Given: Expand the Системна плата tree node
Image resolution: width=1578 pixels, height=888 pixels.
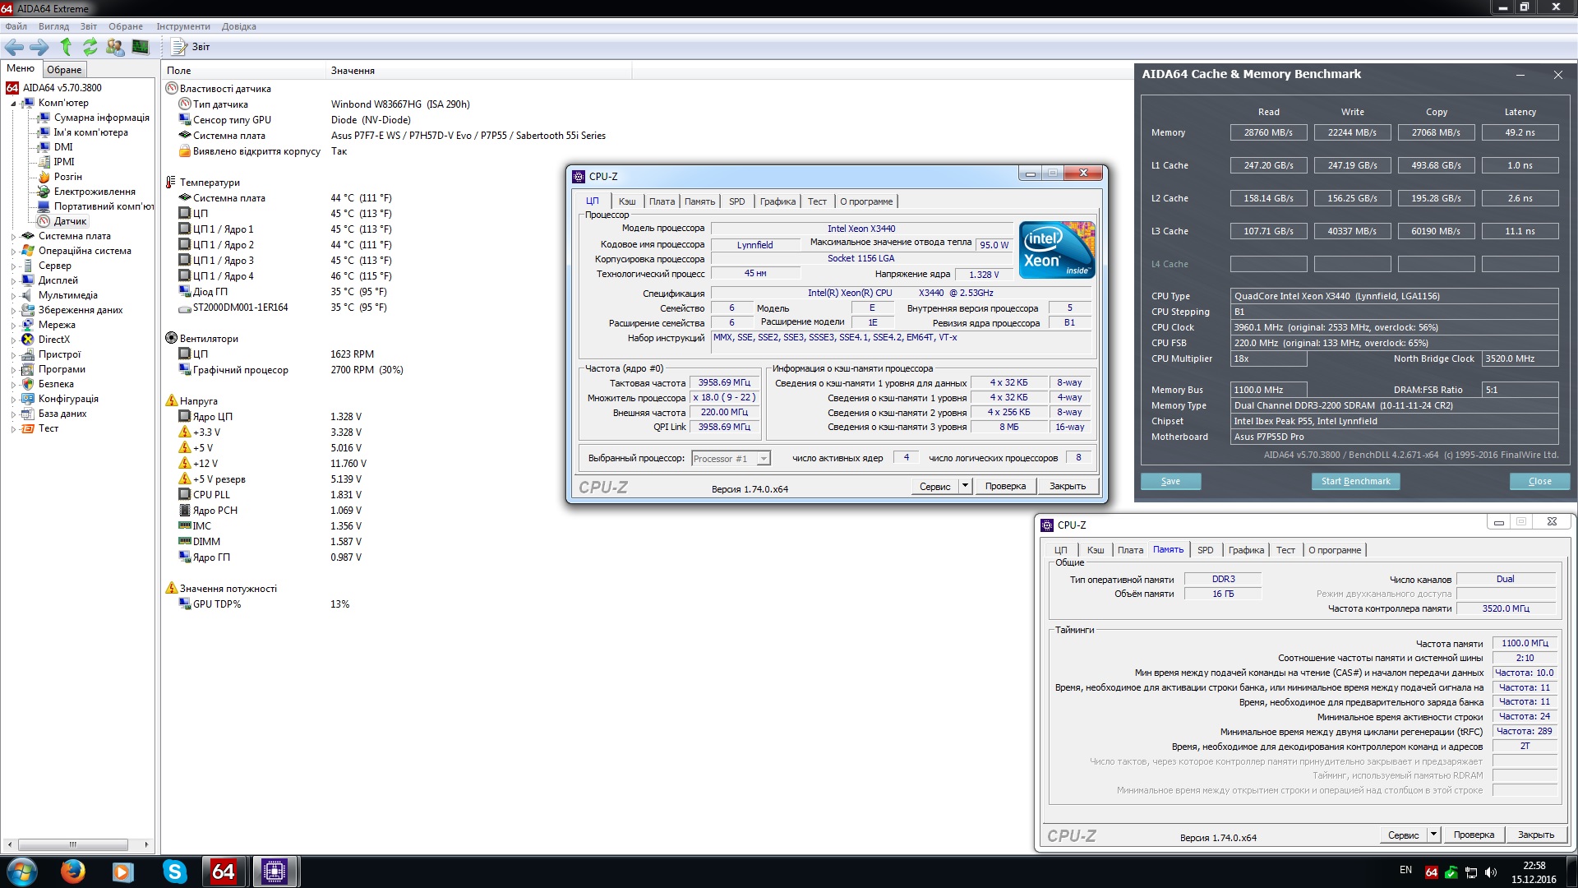Looking at the screenshot, I should click(13, 237).
